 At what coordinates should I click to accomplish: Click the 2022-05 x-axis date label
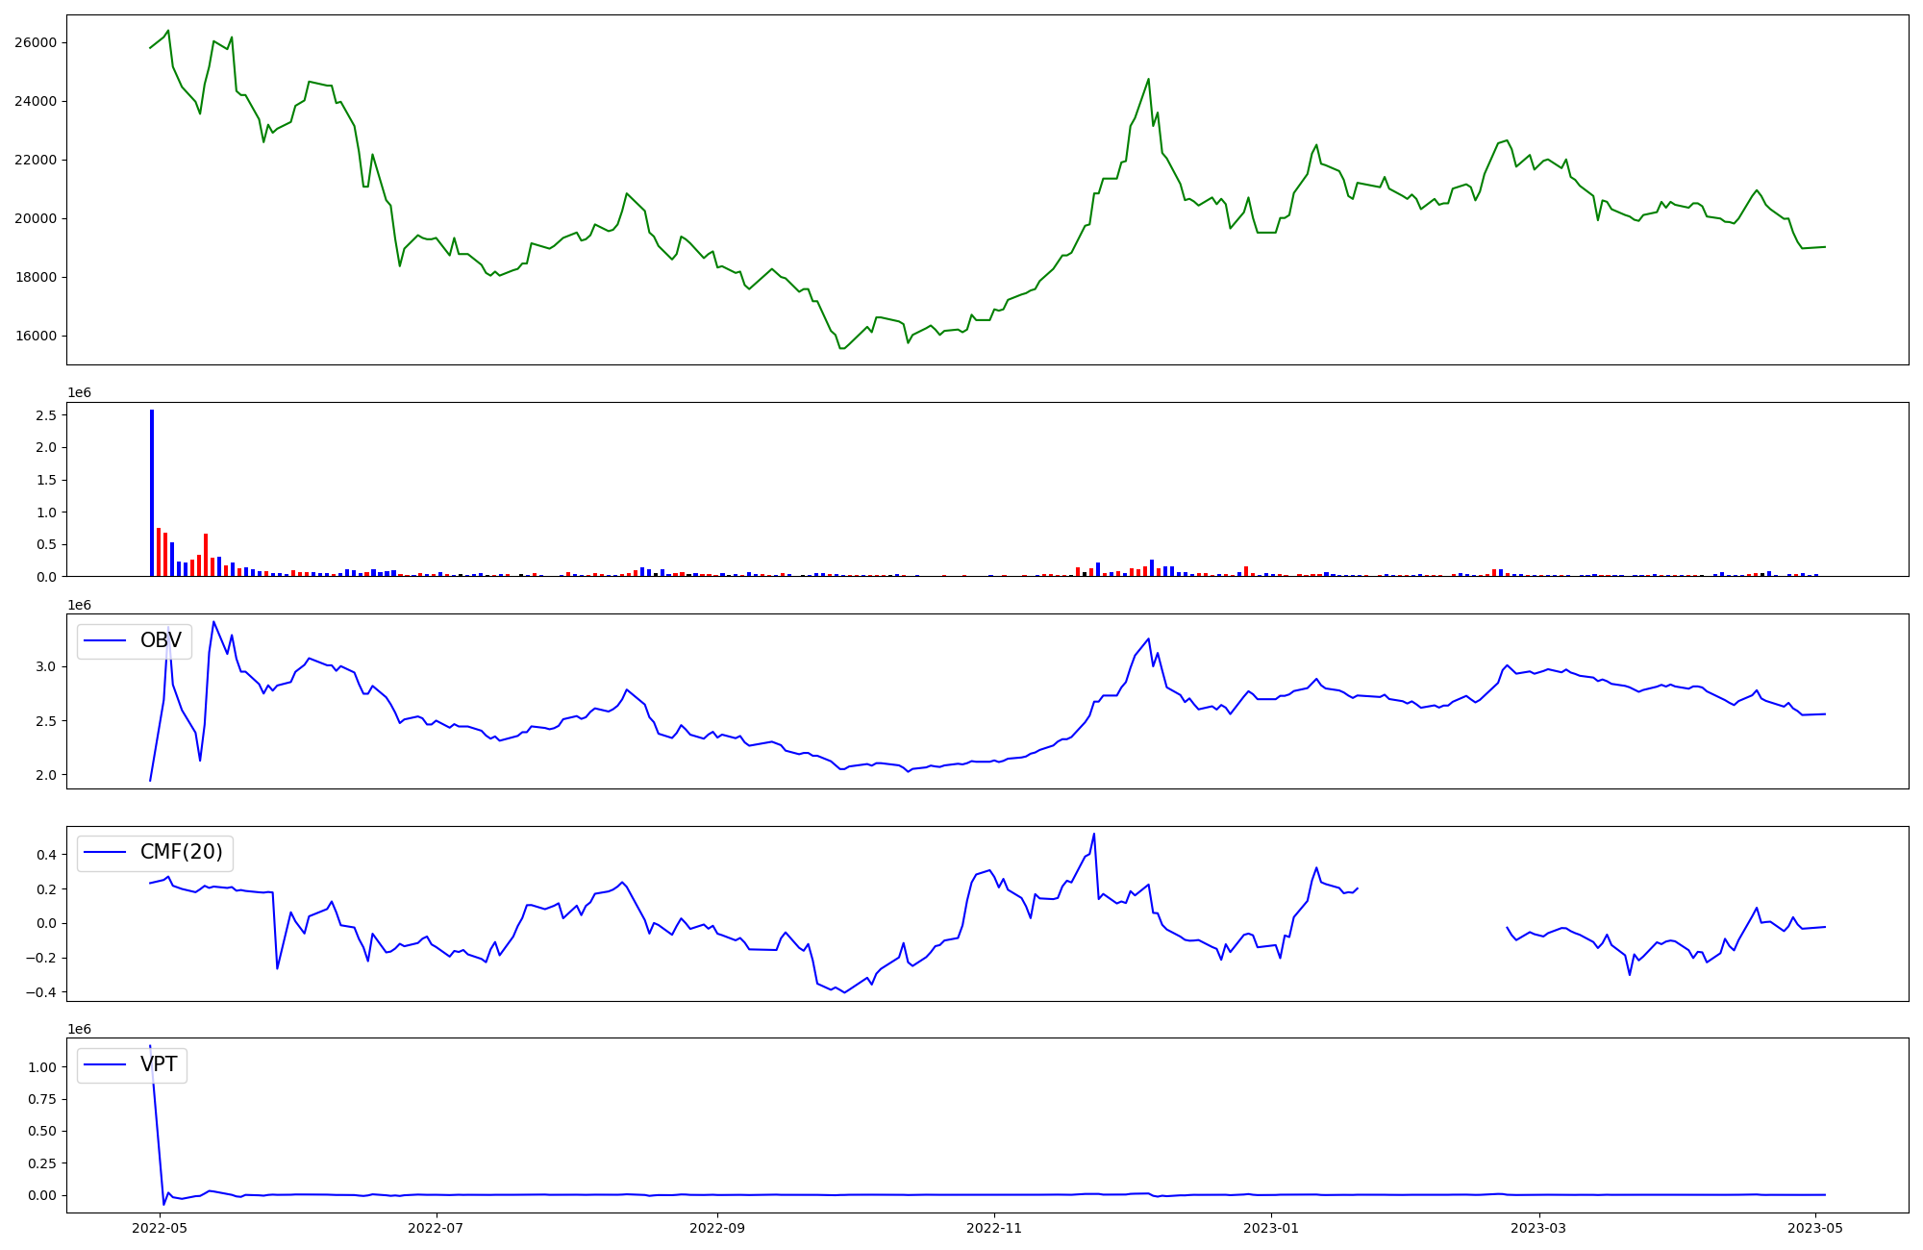click(x=160, y=1228)
